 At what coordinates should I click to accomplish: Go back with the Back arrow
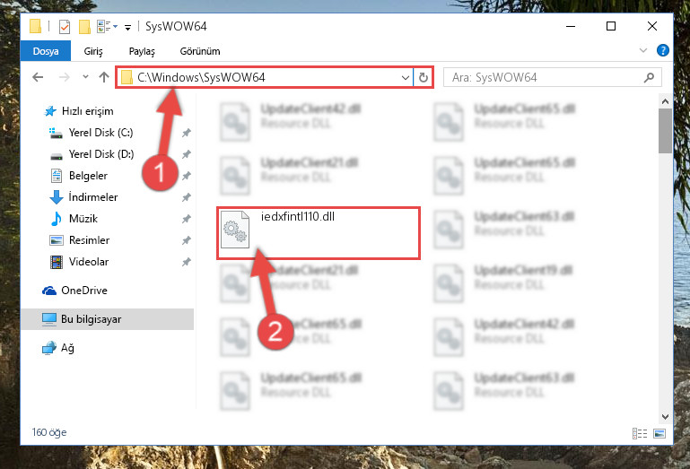(39, 77)
